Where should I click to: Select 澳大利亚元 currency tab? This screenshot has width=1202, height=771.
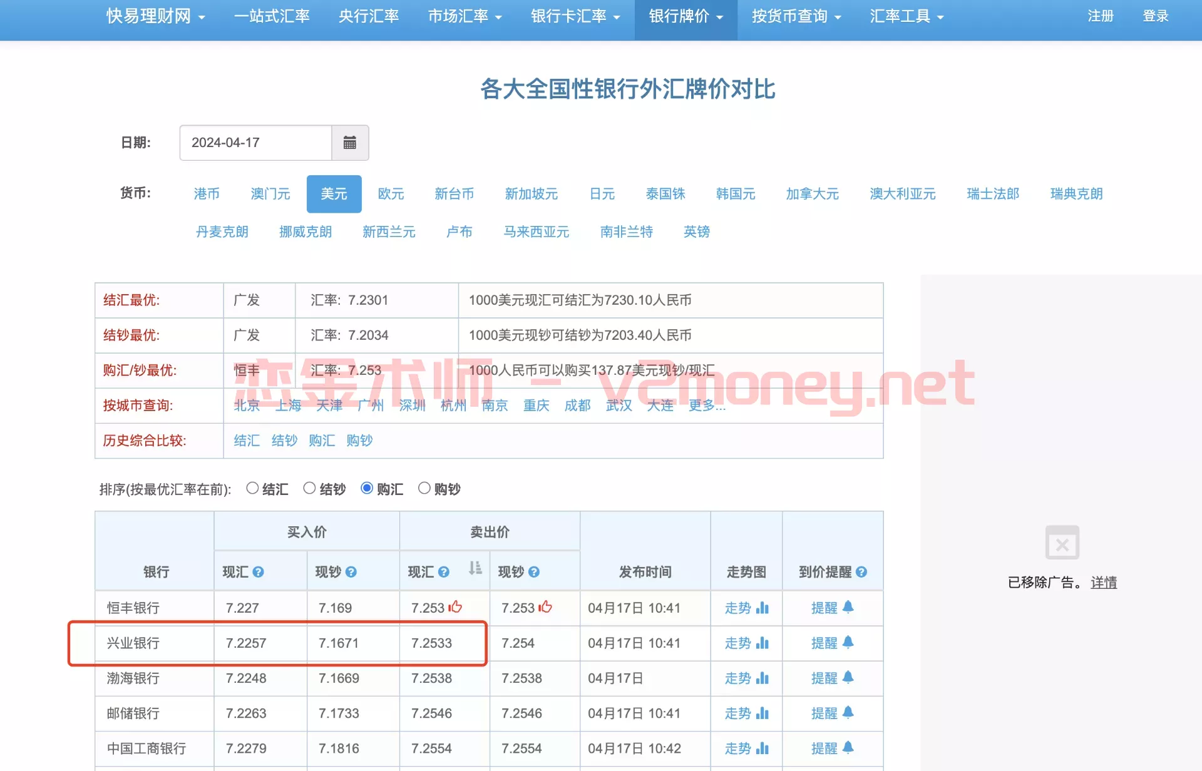coord(903,194)
